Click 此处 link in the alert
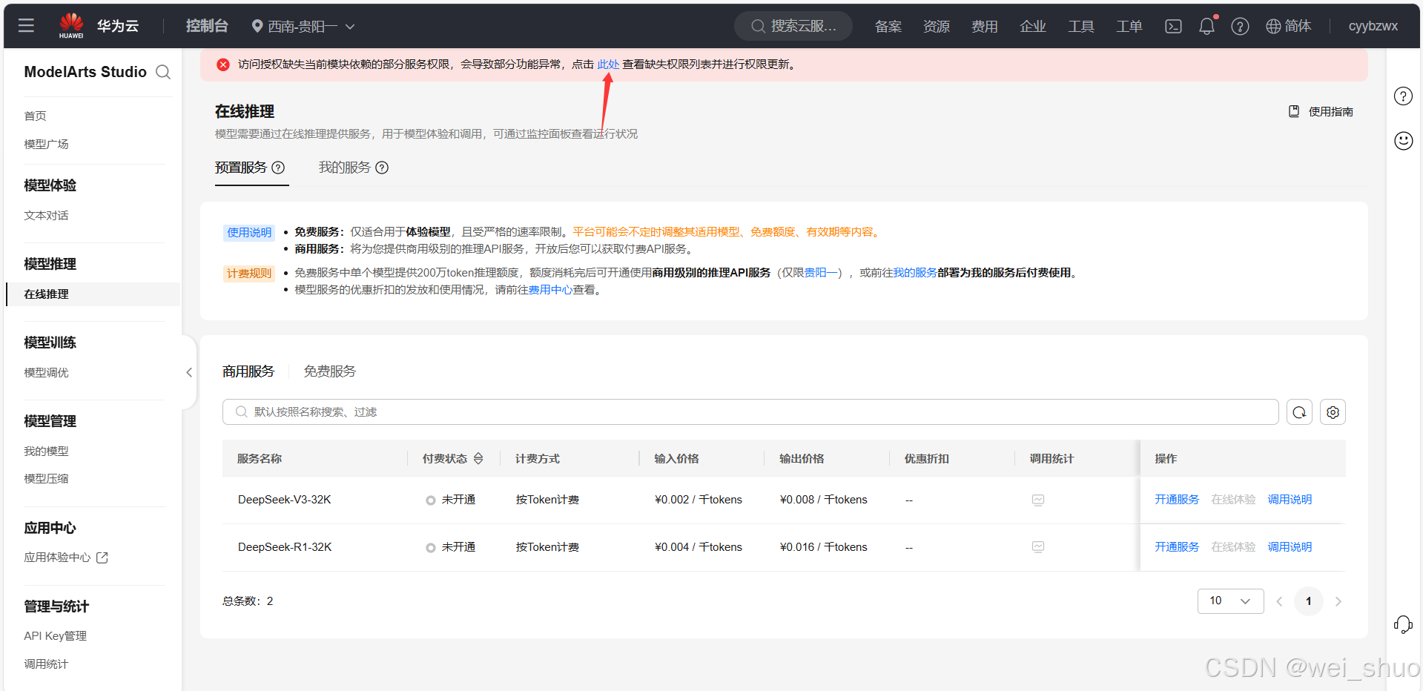 pyautogui.click(x=608, y=65)
